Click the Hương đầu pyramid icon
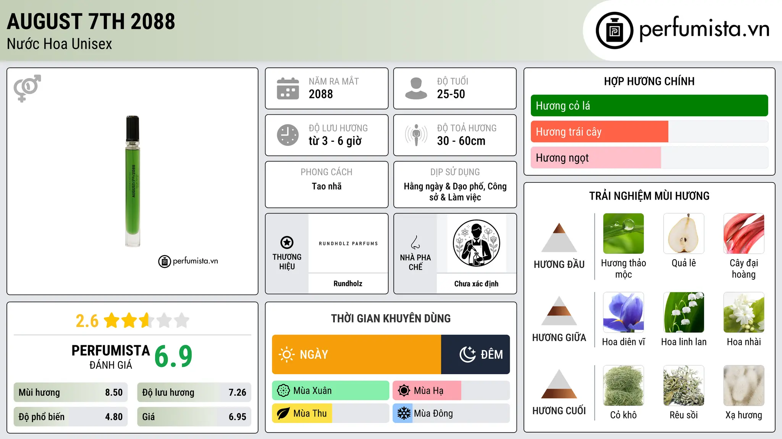 pos(559,237)
